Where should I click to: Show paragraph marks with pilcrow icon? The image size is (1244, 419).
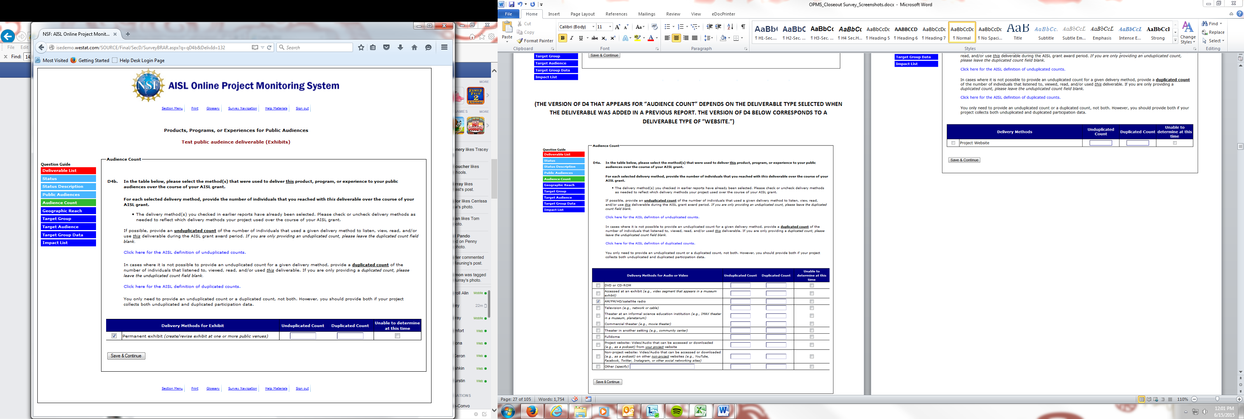(x=743, y=27)
